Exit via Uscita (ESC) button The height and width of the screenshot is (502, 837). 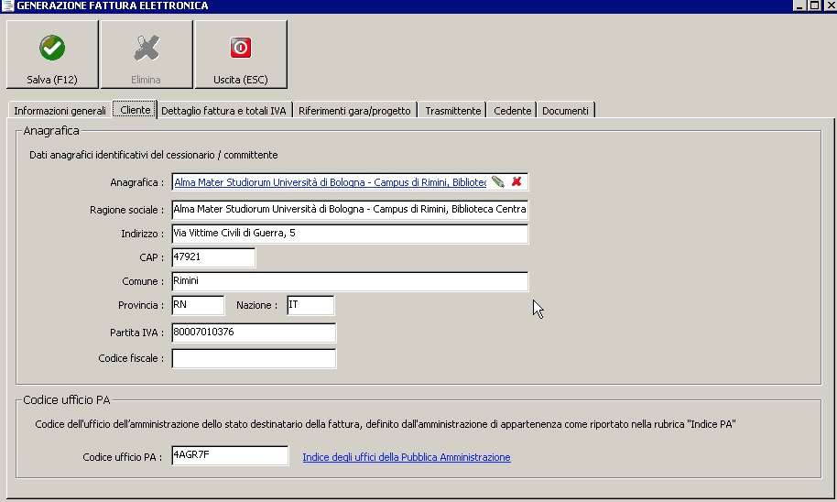click(241, 54)
